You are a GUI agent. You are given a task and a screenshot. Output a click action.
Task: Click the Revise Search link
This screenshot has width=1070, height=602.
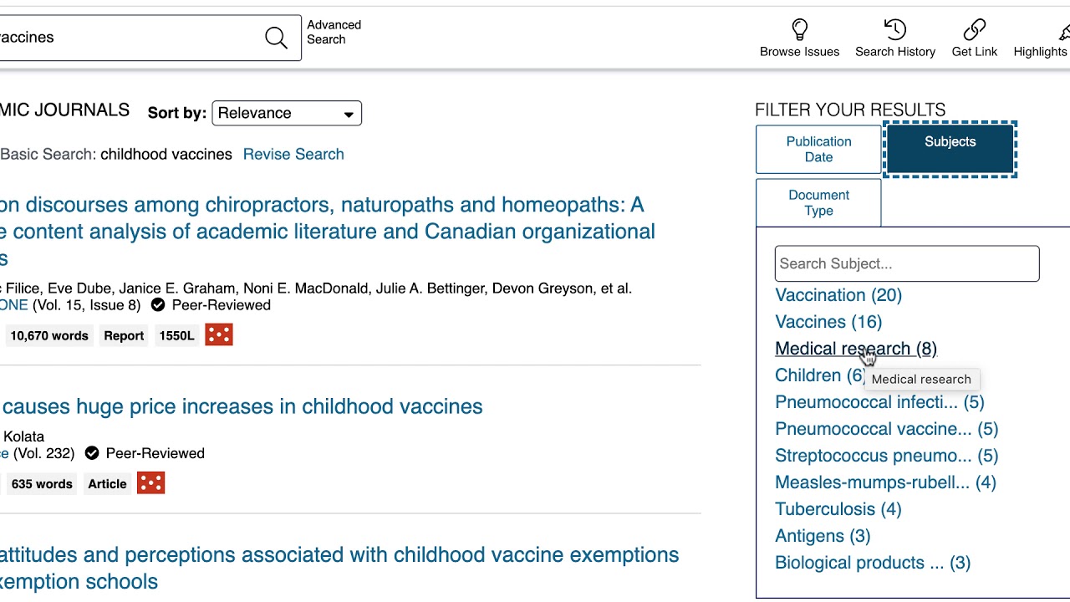[293, 154]
